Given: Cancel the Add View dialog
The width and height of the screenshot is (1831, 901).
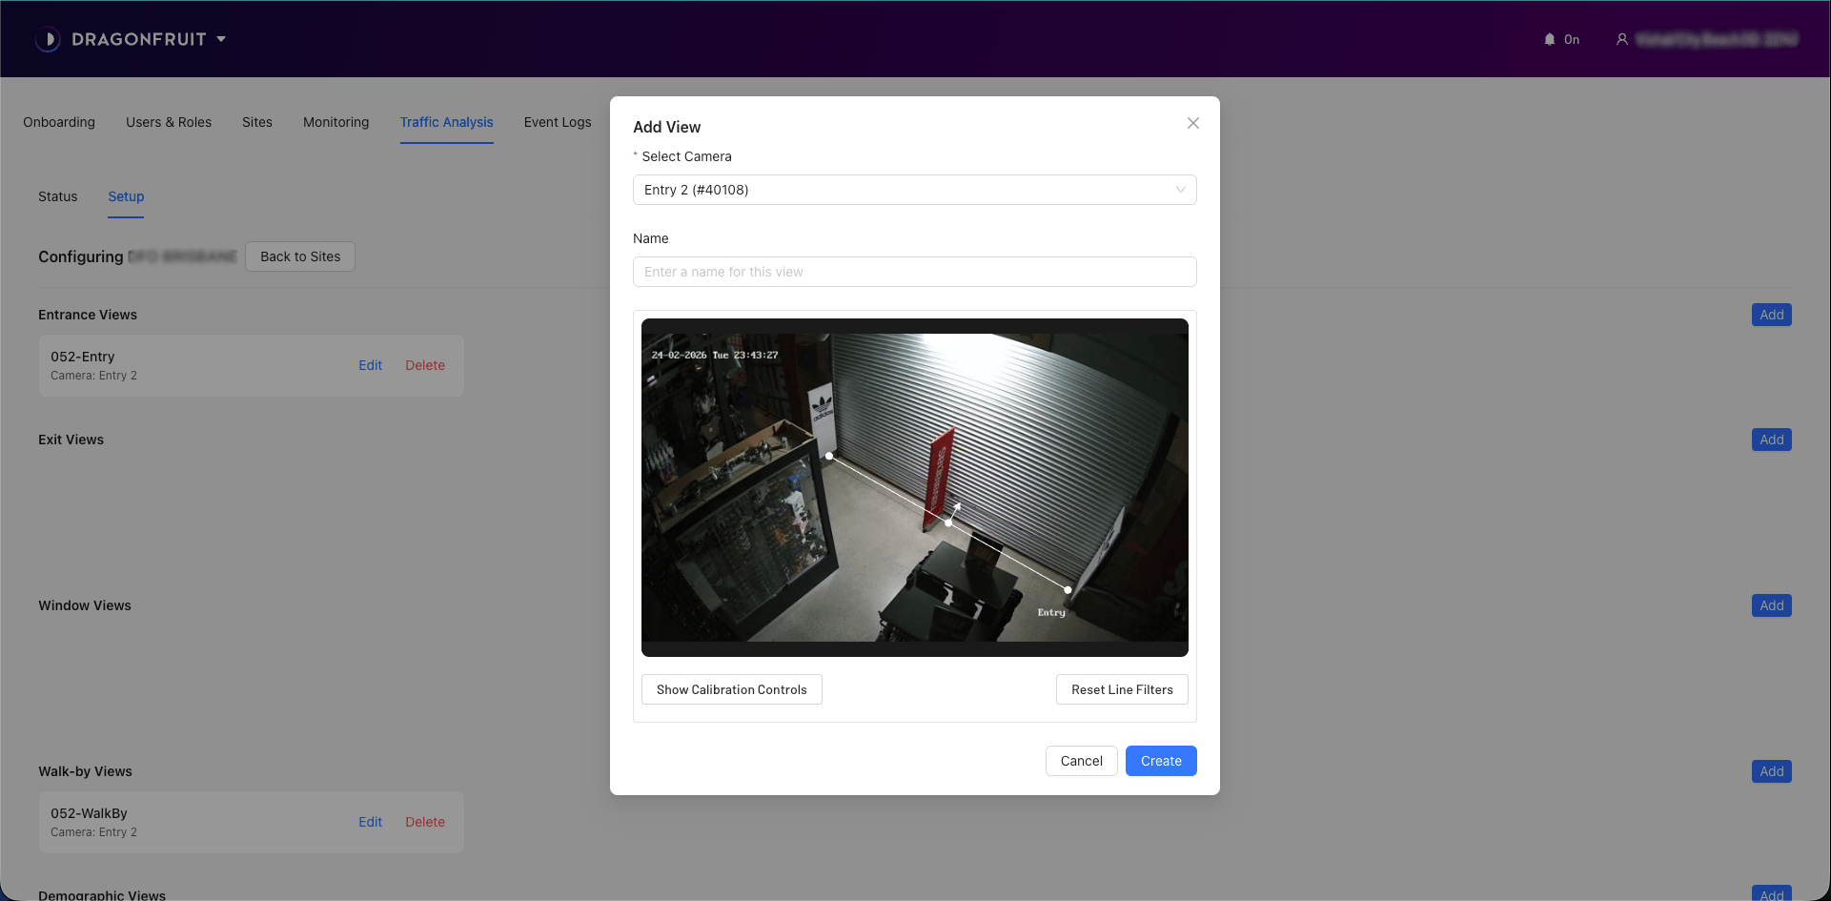Looking at the screenshot, I should click(1081, 761).
